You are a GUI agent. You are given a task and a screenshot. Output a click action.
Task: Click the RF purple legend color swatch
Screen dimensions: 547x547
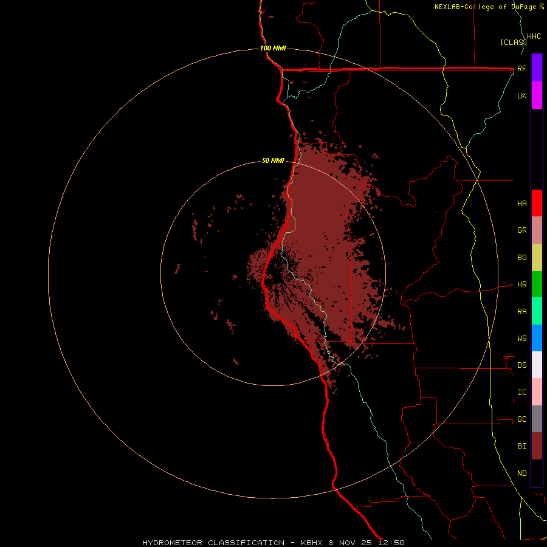(537, 68)
